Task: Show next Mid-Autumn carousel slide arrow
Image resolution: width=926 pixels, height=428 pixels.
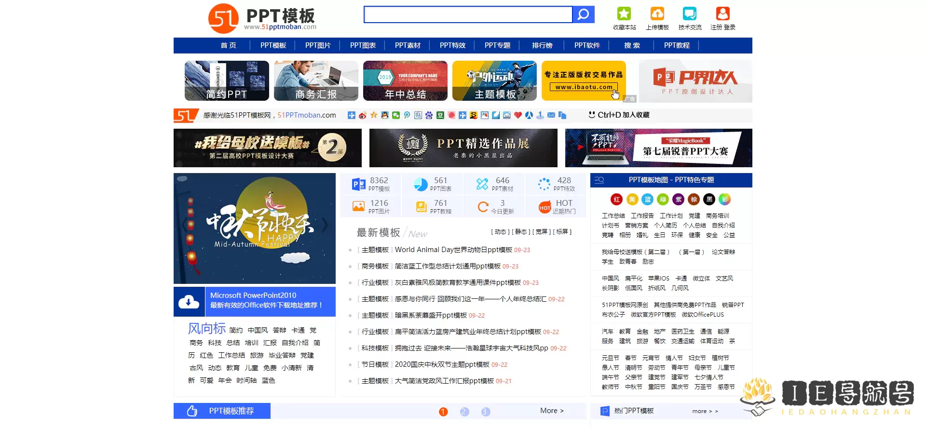Action: [325, 225]
